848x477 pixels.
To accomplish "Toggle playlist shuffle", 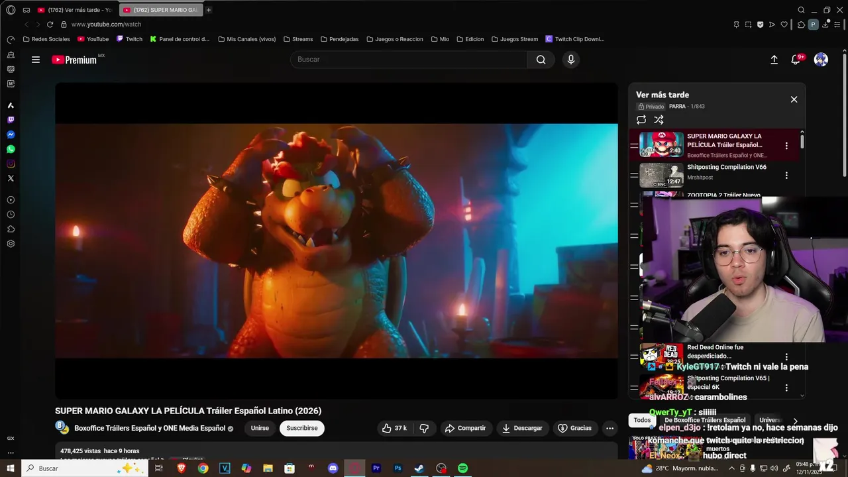I will coord(659,120).
